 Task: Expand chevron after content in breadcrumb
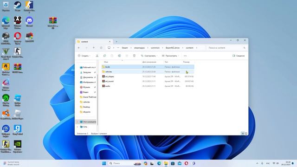coord(197,48)
